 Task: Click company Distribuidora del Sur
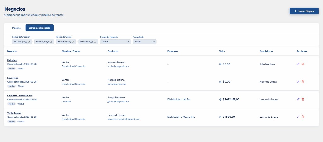tap(179, 99)
